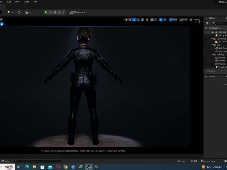Open the Derived Data dropdown
This screenshot has height=170, width=227.
point(210,161)
